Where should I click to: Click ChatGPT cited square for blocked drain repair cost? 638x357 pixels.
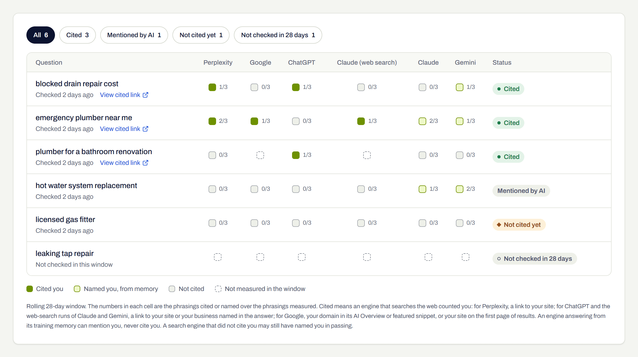pos(296,87)
